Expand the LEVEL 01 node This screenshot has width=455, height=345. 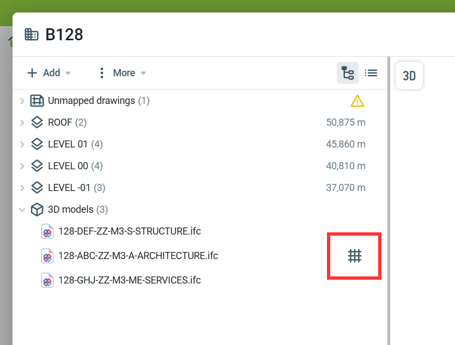22,144
